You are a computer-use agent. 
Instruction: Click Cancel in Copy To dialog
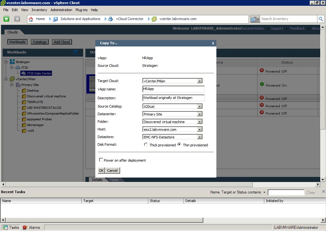112,171
